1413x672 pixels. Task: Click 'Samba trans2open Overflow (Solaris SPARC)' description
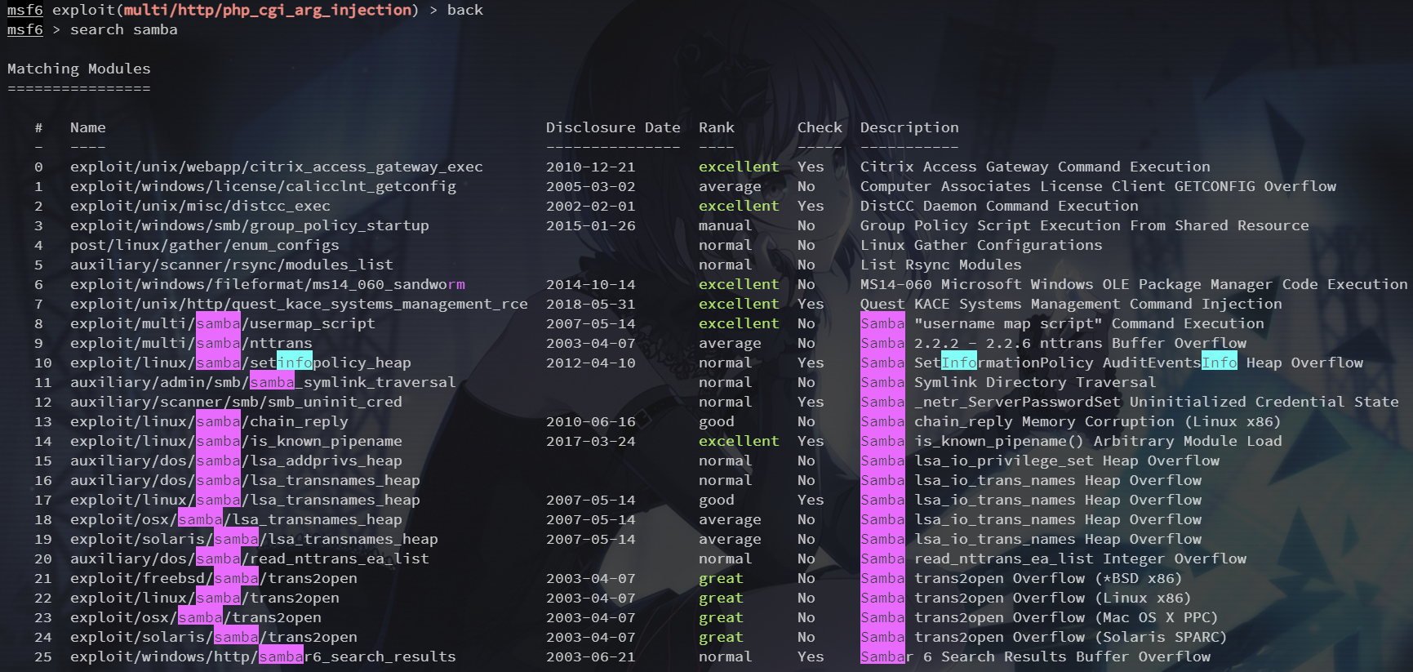click(x=1043, y=637)
